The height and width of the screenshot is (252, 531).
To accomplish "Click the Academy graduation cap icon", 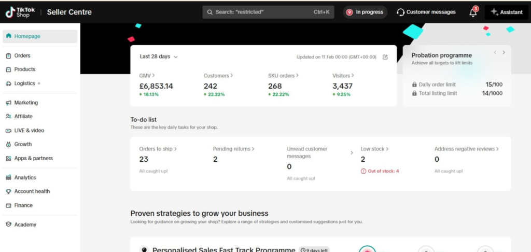I will point(8,225).
